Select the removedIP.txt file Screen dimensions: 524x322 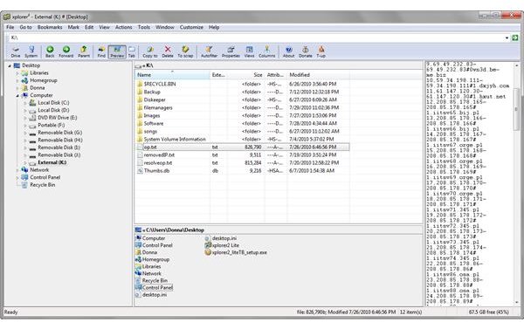[159, 155]
